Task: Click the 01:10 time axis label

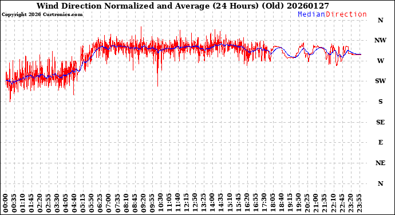Action: pyautogui.click(x=23, y=204)
